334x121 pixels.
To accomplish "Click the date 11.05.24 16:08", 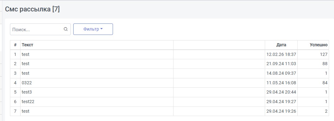I will 281,83.
